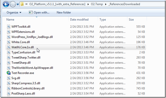Click WordPress_XmlRpc_JoeBlogs.dll file icon
This screenshot has width=166, height=98.
[9, 37]
